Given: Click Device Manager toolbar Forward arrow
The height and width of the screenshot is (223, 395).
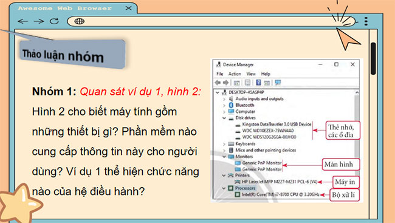Looking at the screenshot, I should [x=225, y=83].
